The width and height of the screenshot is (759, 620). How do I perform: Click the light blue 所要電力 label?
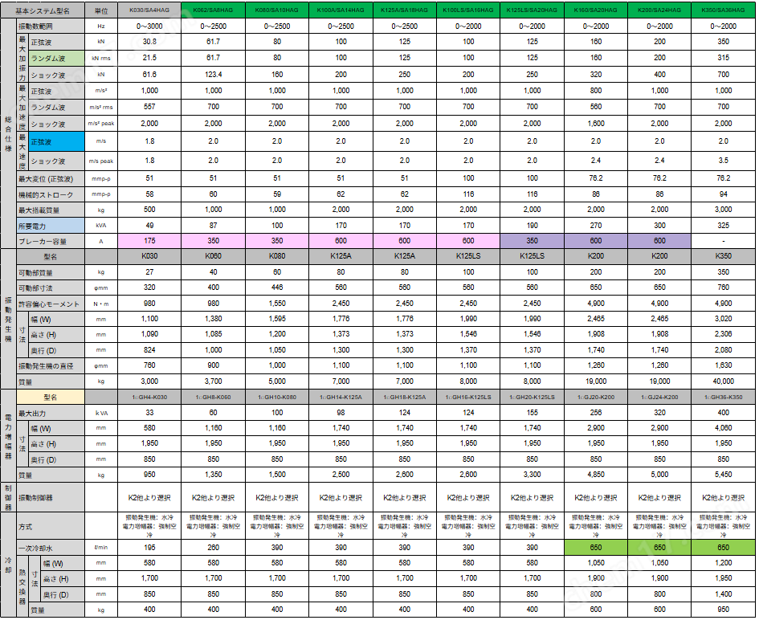[51, 226]
